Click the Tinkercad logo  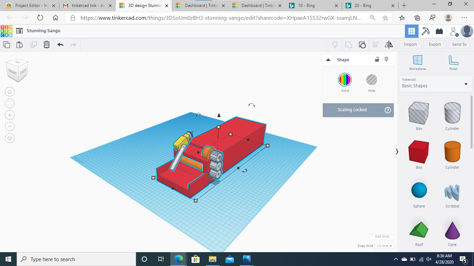[6, 31]
